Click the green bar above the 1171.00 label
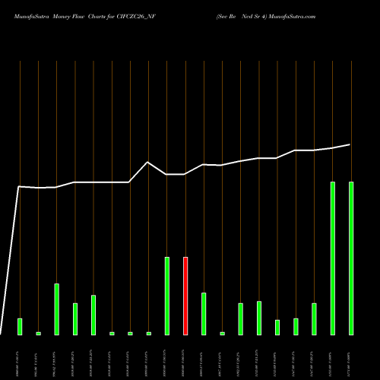This screenshot has width=380, height=380. [351, 258]
